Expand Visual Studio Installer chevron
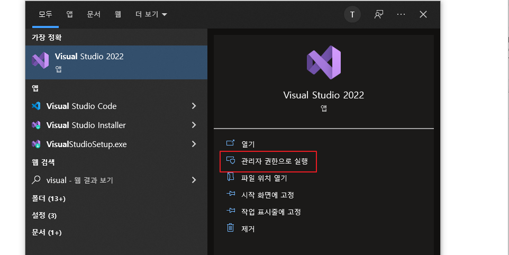509x255 pixels. pos(194,125)
